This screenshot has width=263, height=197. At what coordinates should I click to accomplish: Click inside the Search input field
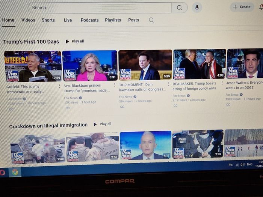click(100, 8)
